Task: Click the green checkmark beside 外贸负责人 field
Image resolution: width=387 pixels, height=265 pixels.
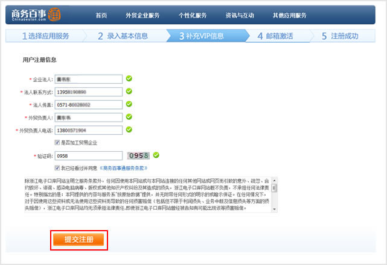Action: [x=129, y=117]
